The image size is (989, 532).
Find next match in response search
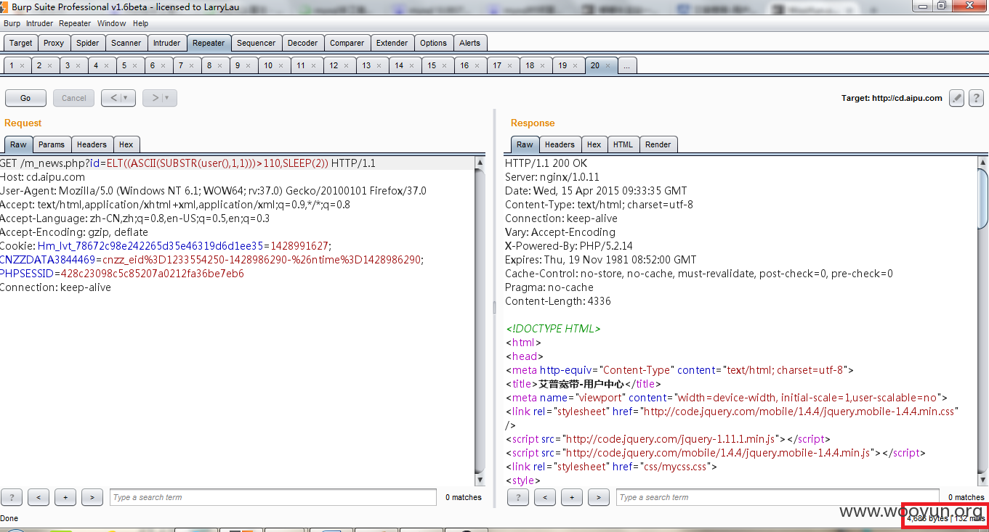point(598,497)
